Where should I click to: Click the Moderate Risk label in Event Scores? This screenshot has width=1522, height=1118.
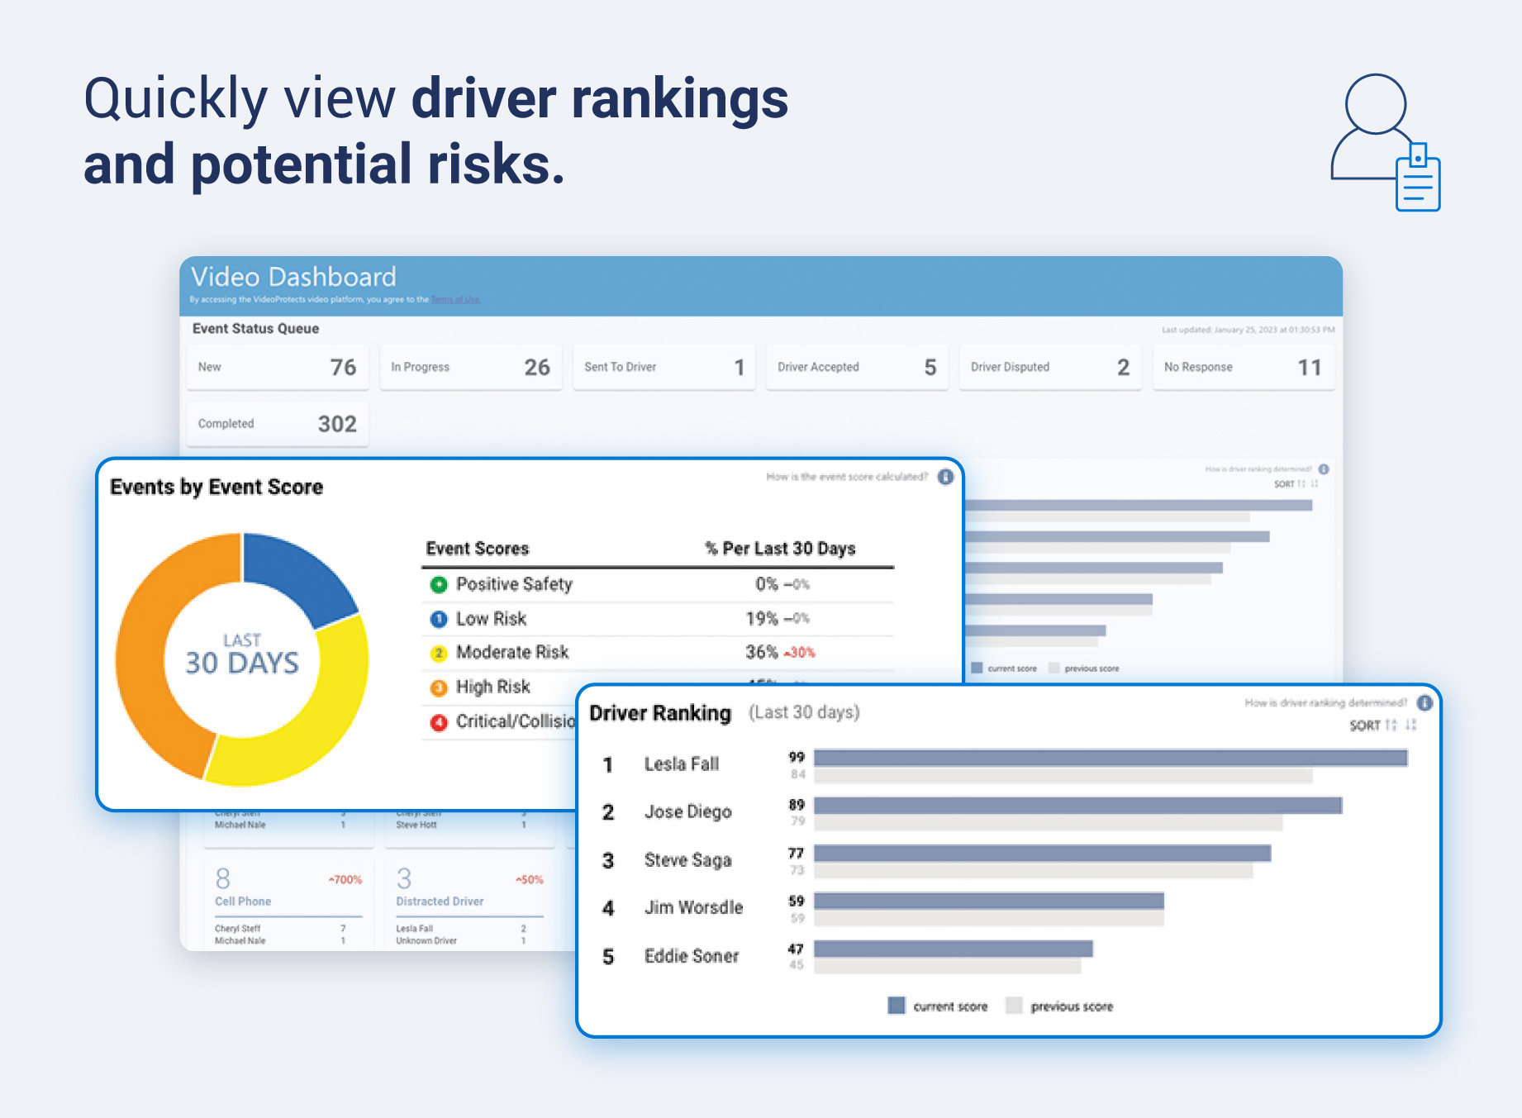[512, 653]
